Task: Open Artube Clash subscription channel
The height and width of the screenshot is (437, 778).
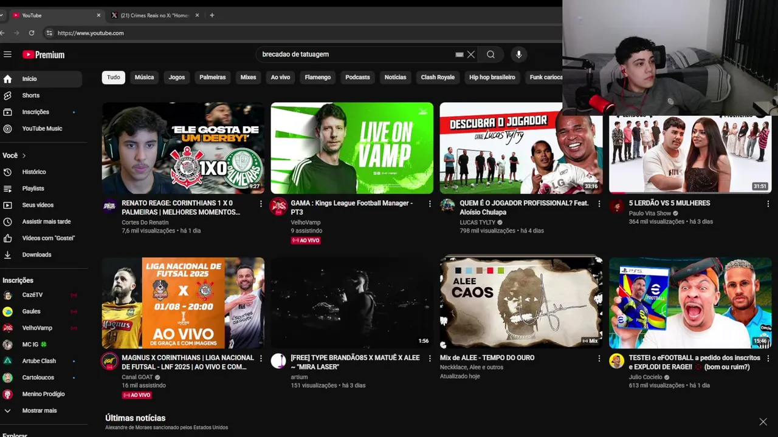Action: pos(41,361)
